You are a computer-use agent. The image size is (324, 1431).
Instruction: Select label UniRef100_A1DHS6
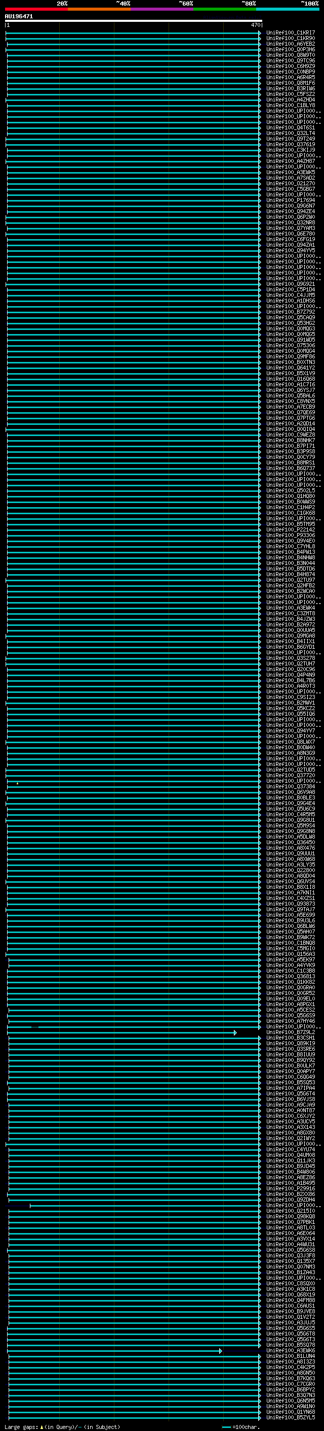click(290, 301)
